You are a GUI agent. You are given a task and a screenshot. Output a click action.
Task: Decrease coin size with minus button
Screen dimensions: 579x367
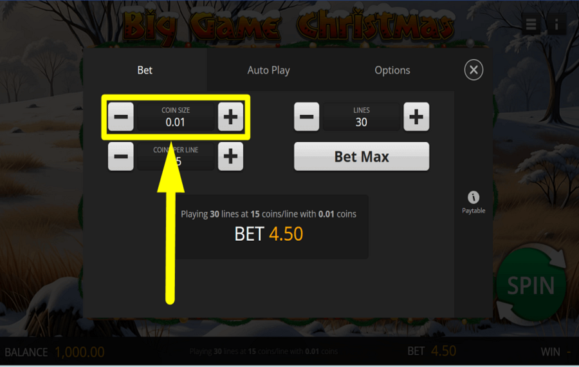click(121, 117)
